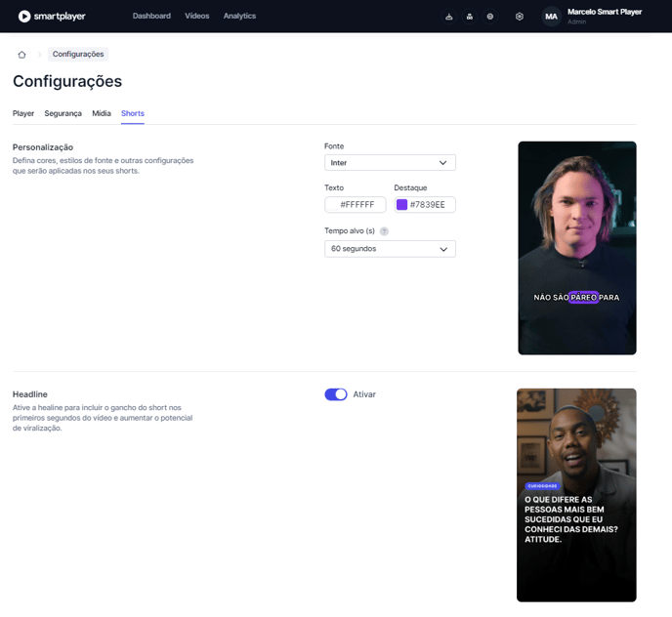Click the subtitle preview thumbnail with long-haired man
This screenshot has width=672, height=617.
tap(577, 248)
